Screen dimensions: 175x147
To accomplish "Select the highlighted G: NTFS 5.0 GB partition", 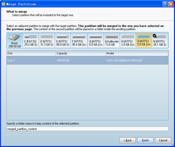I will pos(144,41).
